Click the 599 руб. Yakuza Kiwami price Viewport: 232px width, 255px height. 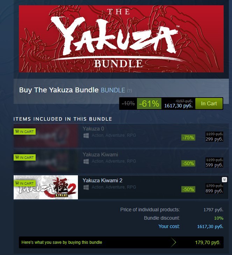pyautogui.click(x=214, y=165)
